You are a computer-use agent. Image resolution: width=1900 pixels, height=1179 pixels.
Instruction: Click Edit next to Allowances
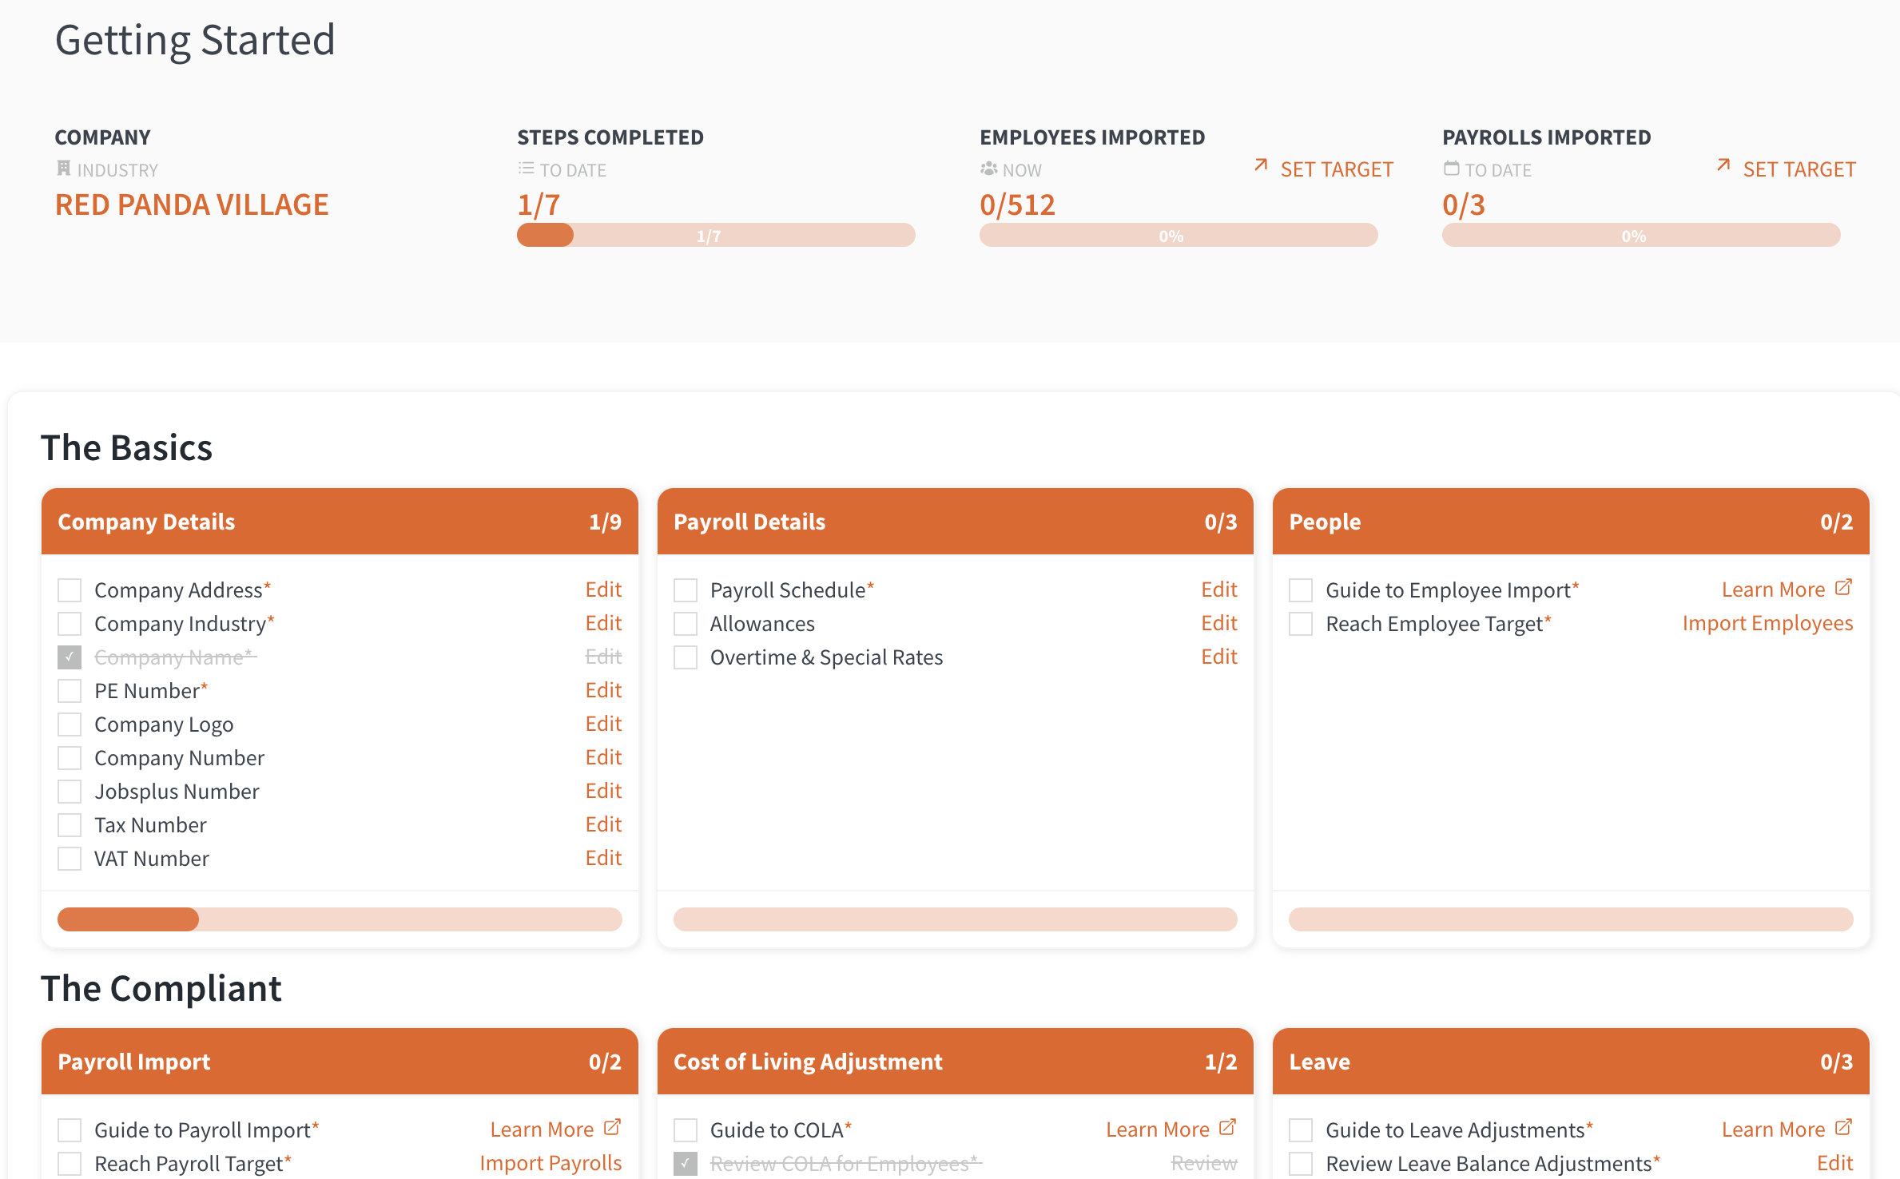tap(1219, 623)
